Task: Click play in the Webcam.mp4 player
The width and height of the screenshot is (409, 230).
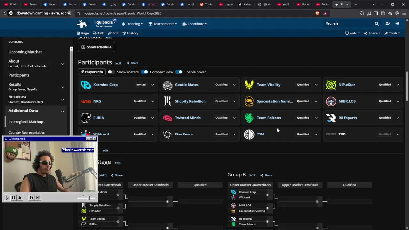Action: click(x=7, y=198)
